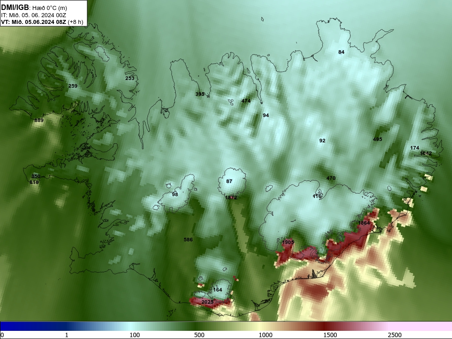Pick the map value 94
452x339 pixels.
click(266, 115)
